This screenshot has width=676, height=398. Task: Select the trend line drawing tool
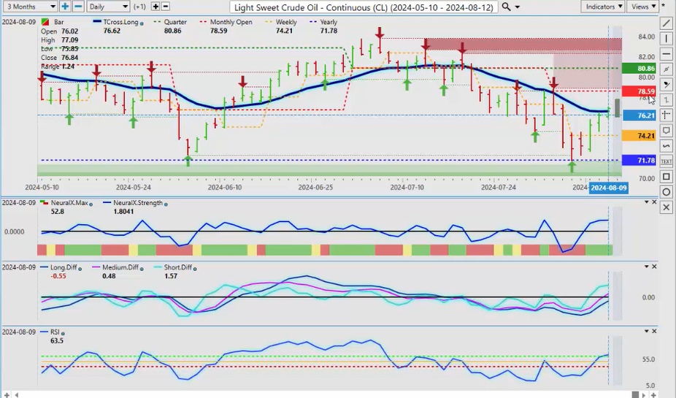666,23
